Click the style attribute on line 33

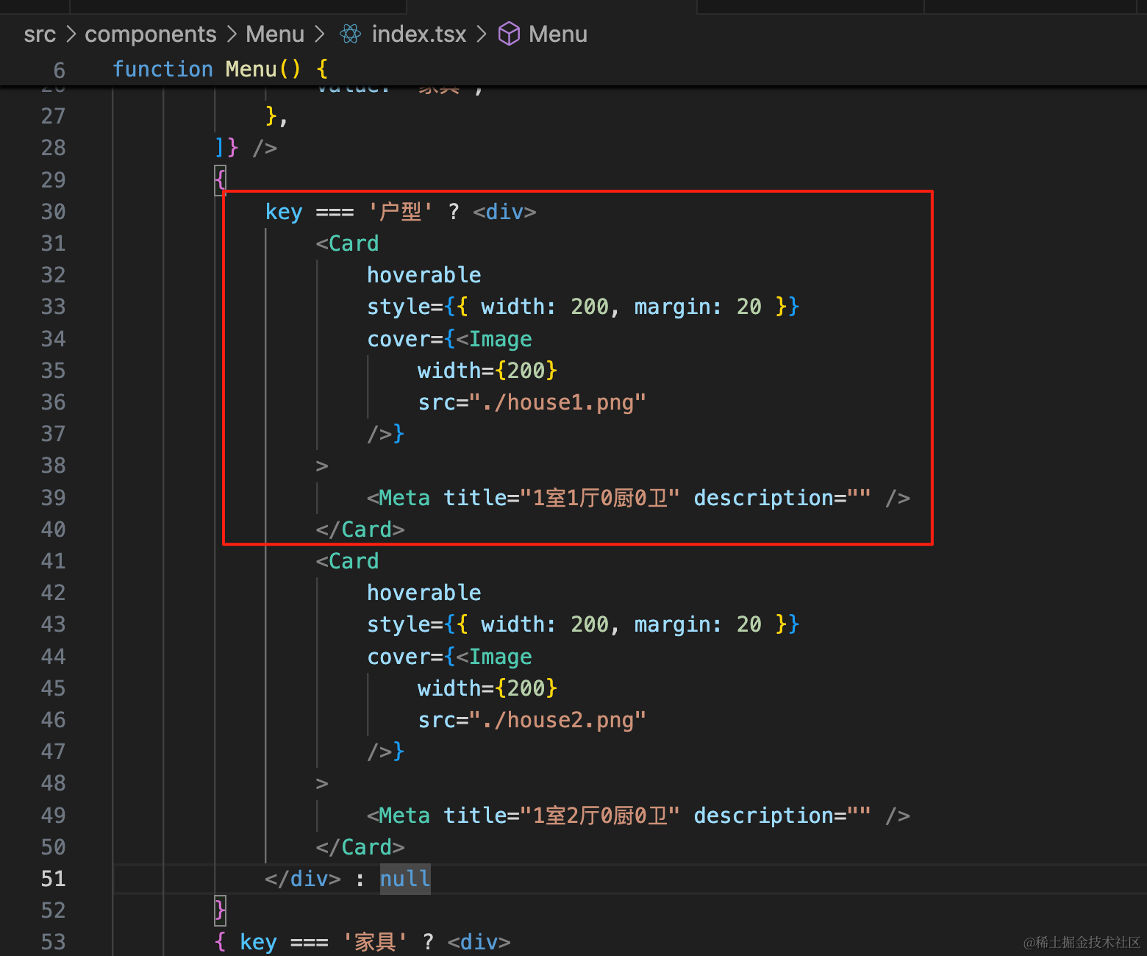pos(582,307)
